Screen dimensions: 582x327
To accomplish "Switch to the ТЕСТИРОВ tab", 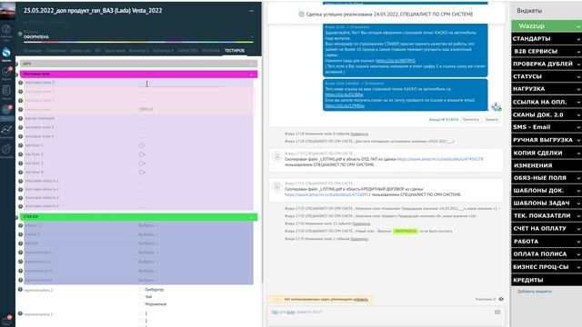I will [x=235, y=51].
